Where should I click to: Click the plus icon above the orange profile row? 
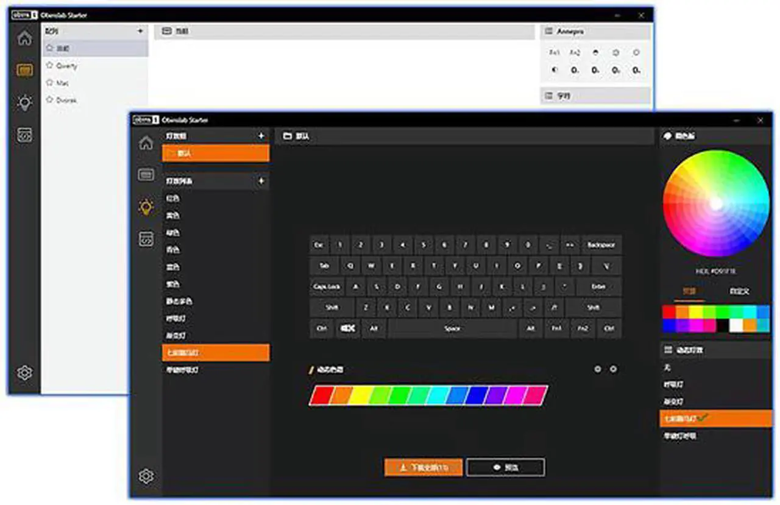click(x=261, y=136)
